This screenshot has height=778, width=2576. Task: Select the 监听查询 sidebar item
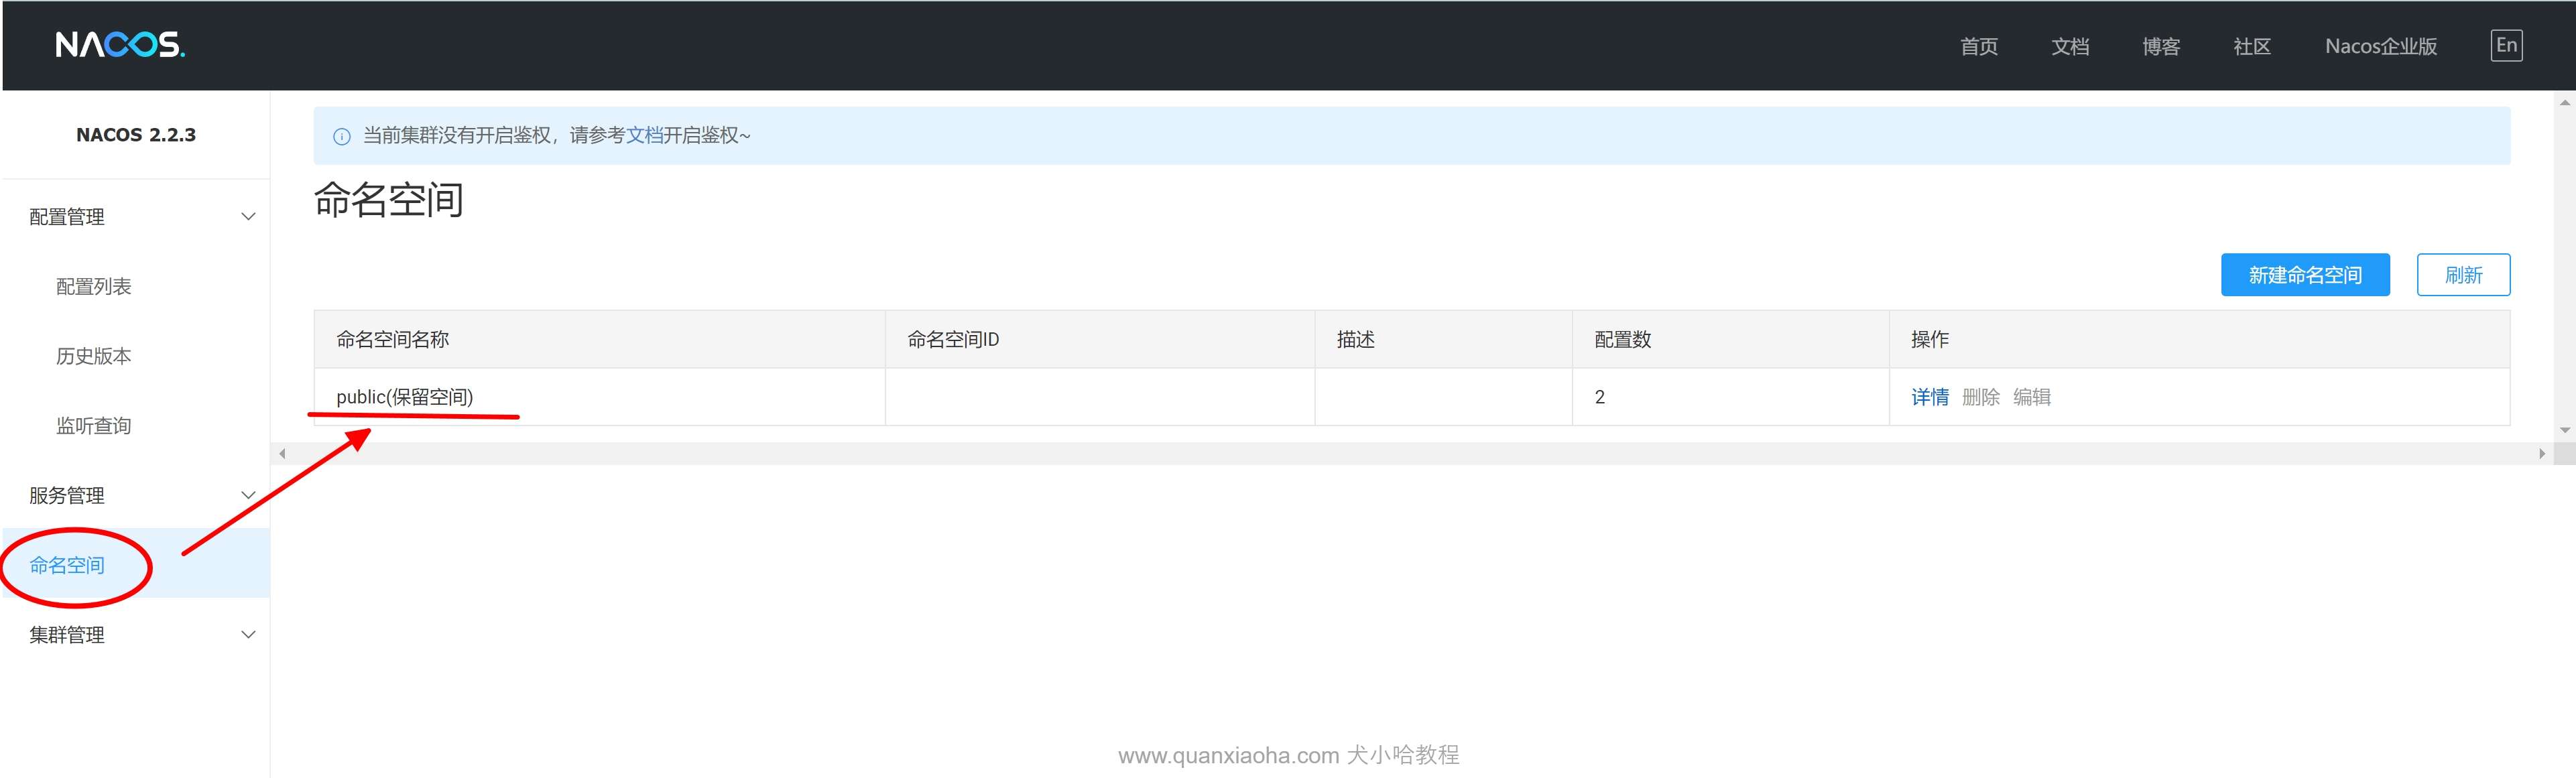pos(94,426)
